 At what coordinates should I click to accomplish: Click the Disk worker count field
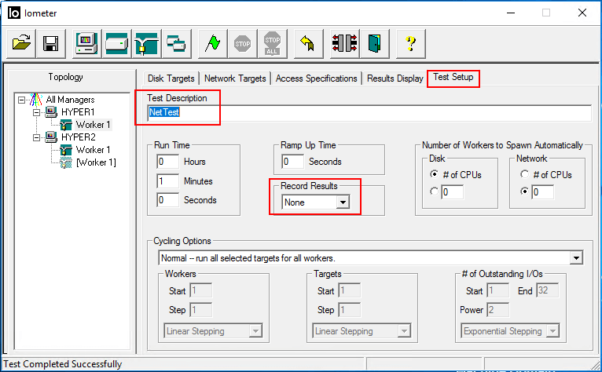[452, 191]
